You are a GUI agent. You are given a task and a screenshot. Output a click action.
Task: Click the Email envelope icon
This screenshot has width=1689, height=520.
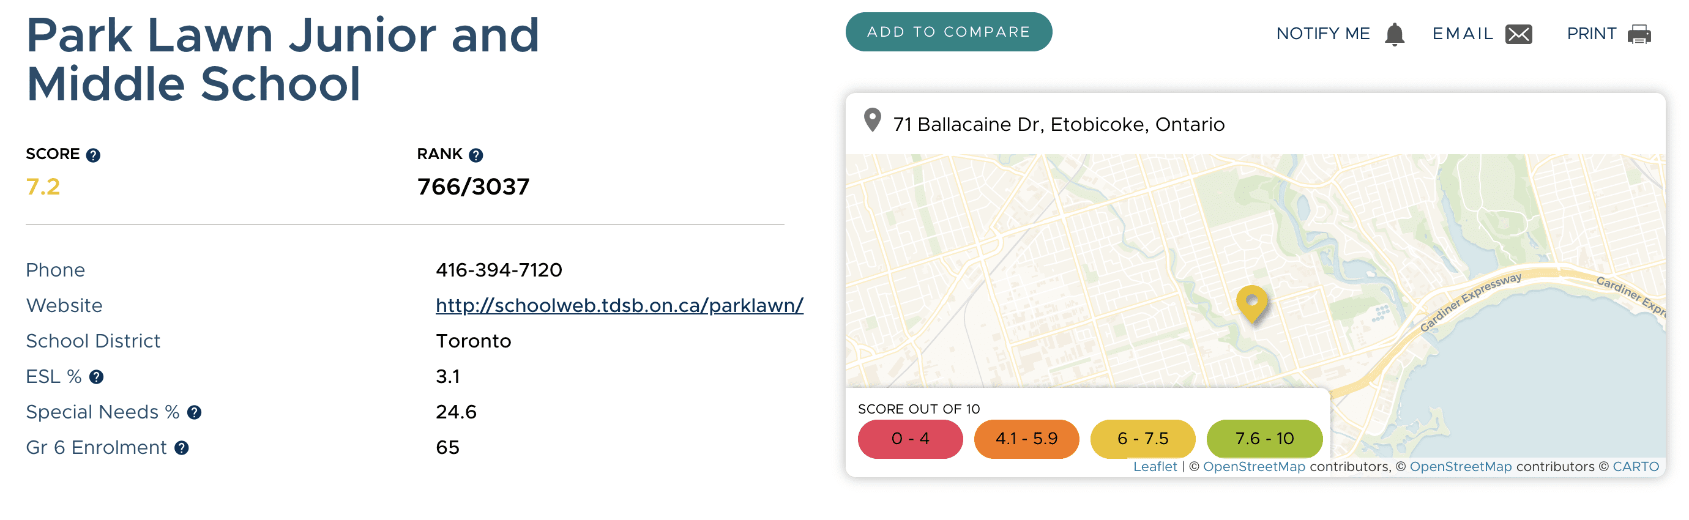[1518, 34]
